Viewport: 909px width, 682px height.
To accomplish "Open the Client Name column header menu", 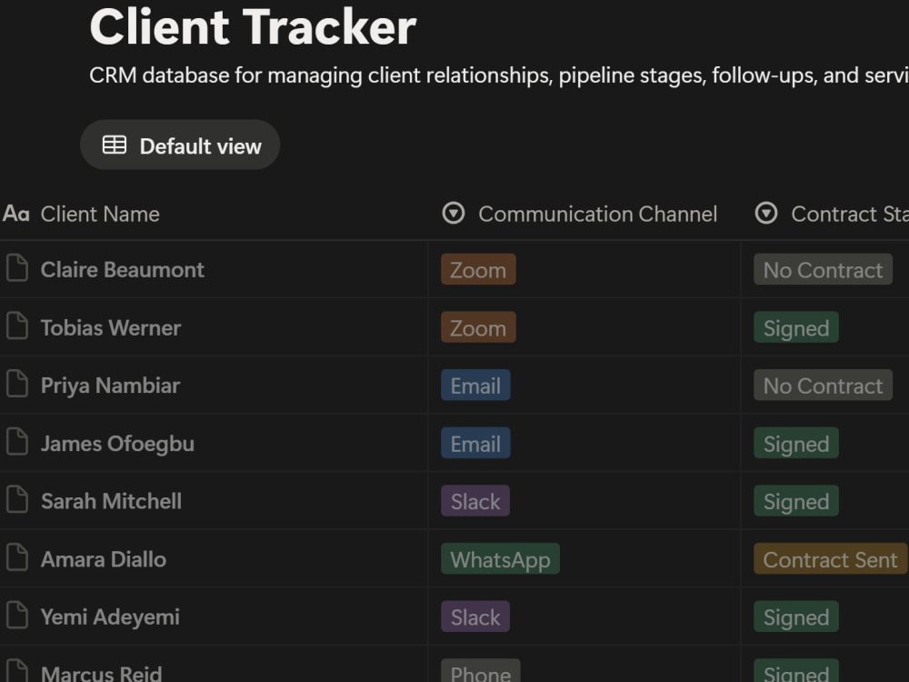I will [x=81, y=214].
